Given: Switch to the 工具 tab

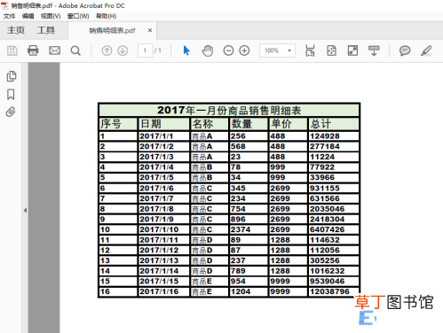Looking at the screenshot, I should pos(46,30).
